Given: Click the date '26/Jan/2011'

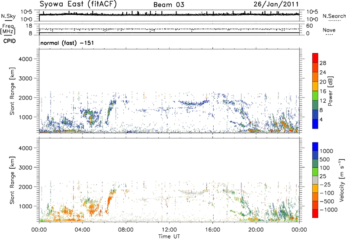Looking at the screenshot, I should tap(276, 4).
